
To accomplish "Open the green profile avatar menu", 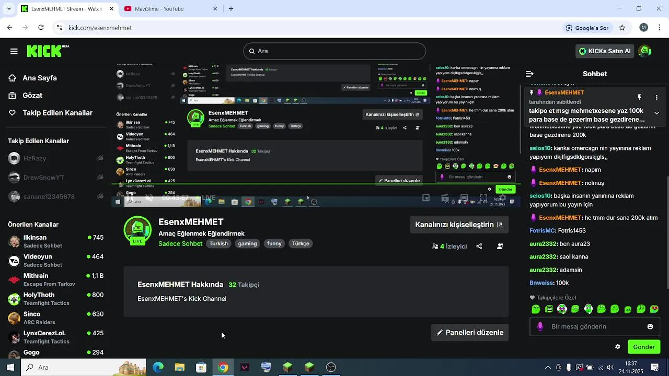I will [x=645, y=51].
